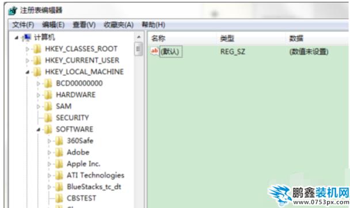Click the BCD00000000 folder icon
Image resolution: width=350 pixels, height=208 pixels.
pos(48,83)
